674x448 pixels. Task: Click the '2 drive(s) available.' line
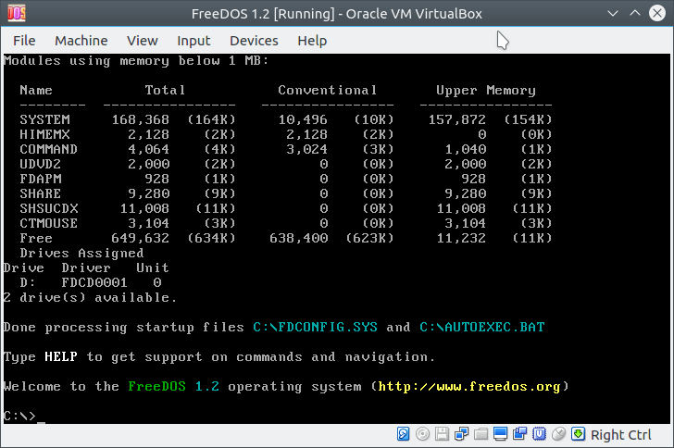91,297
